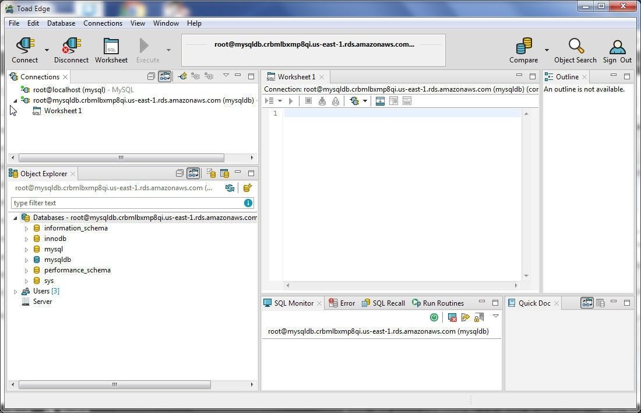
Task: Click the commit icon in Worksheet toolbar
Action: pos(322,101)
